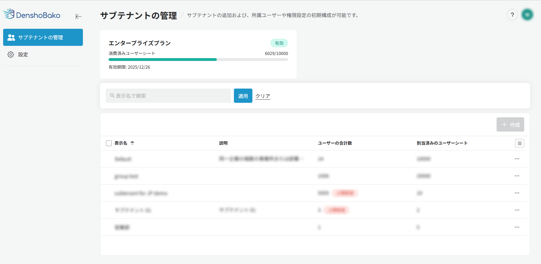Open サブテナントの管理 in the sidebar
The width and height of the screenshot is (541, 264).
point(43,37)
